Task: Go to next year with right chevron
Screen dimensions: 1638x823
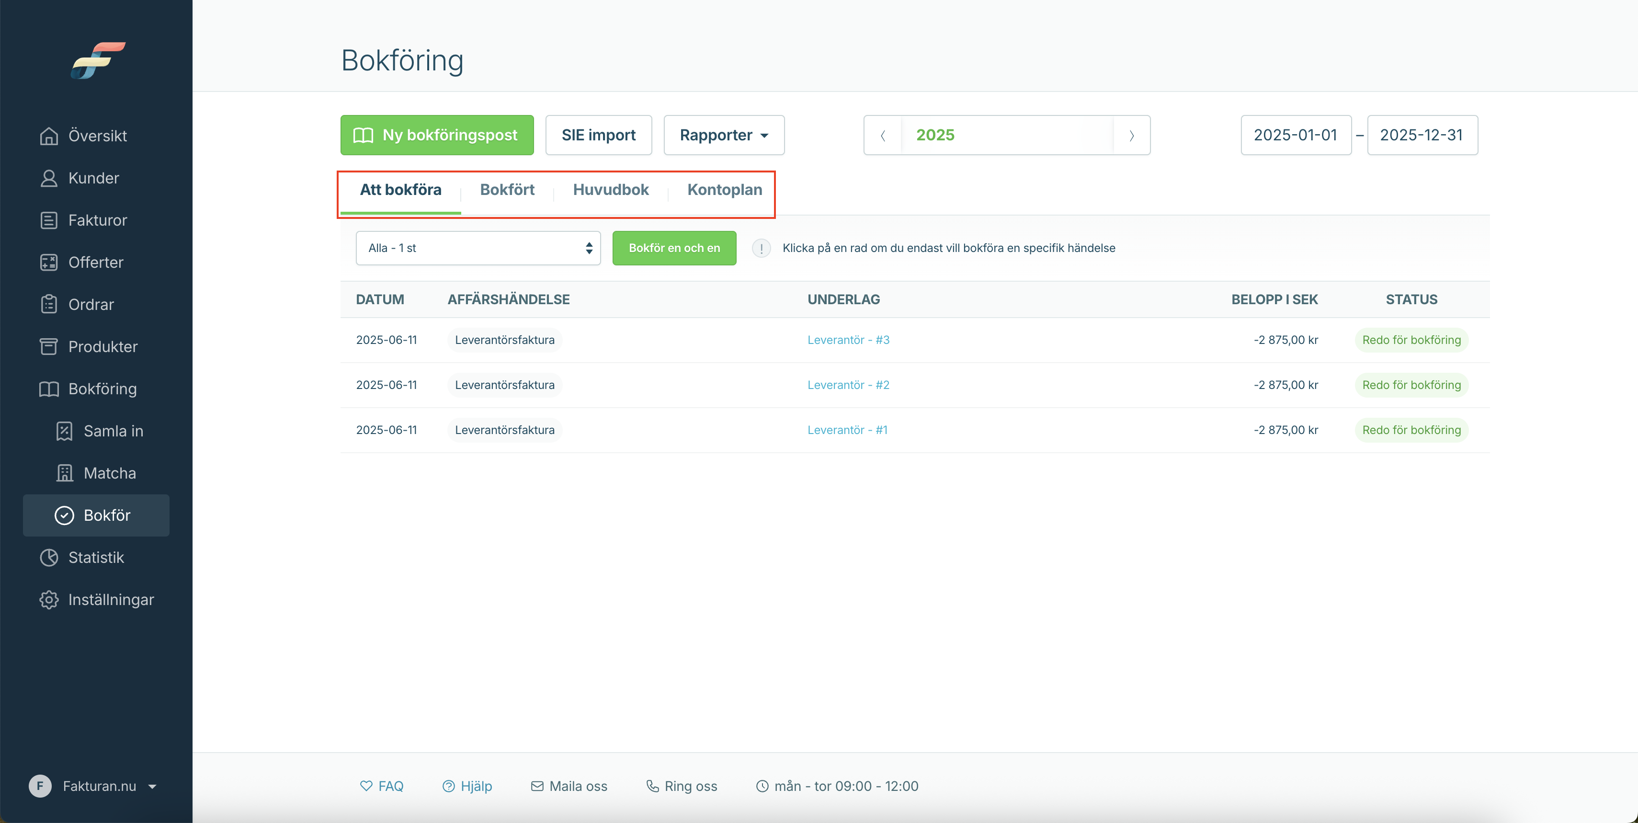Action: click(1131, 135)
